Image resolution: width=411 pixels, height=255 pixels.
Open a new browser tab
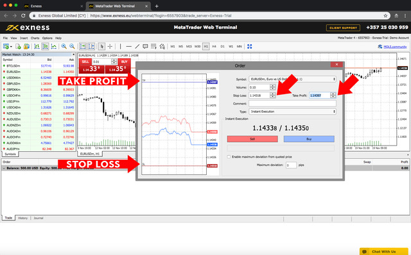(157, 6)
